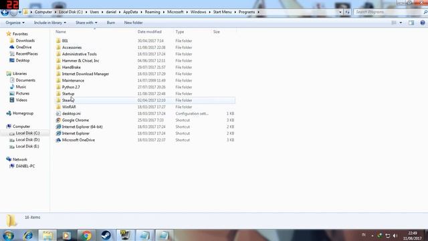Open Windows Media Player taskbar icon

67,235
